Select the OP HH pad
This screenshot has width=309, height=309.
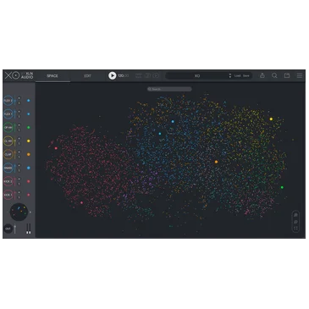point(8,128)
